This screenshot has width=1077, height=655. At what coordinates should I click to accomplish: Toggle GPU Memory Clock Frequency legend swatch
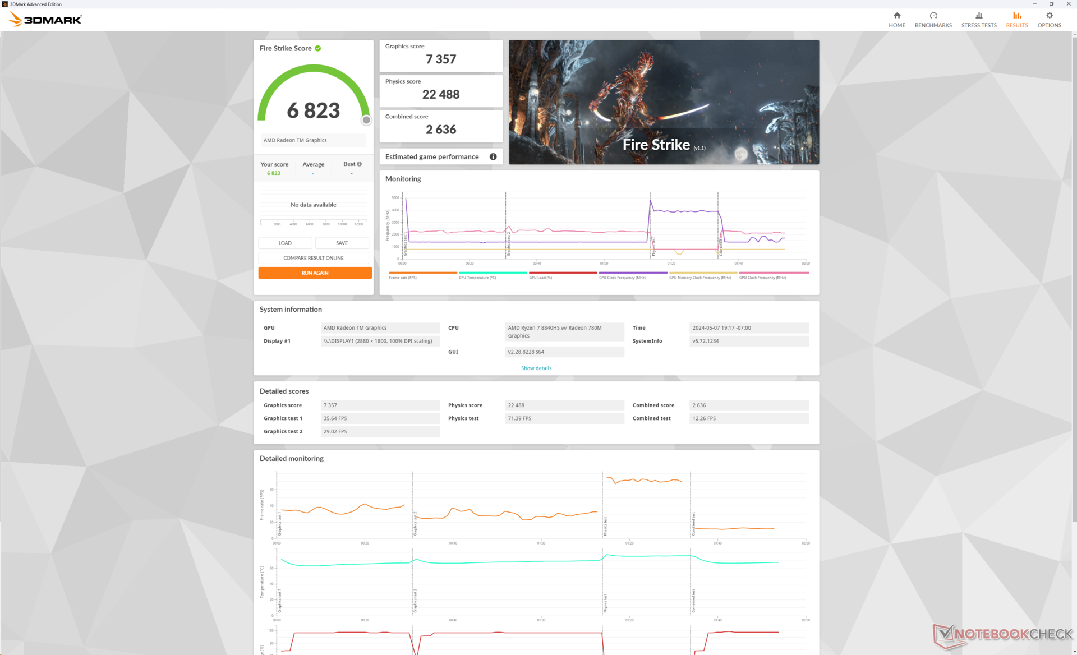point(703,273)
